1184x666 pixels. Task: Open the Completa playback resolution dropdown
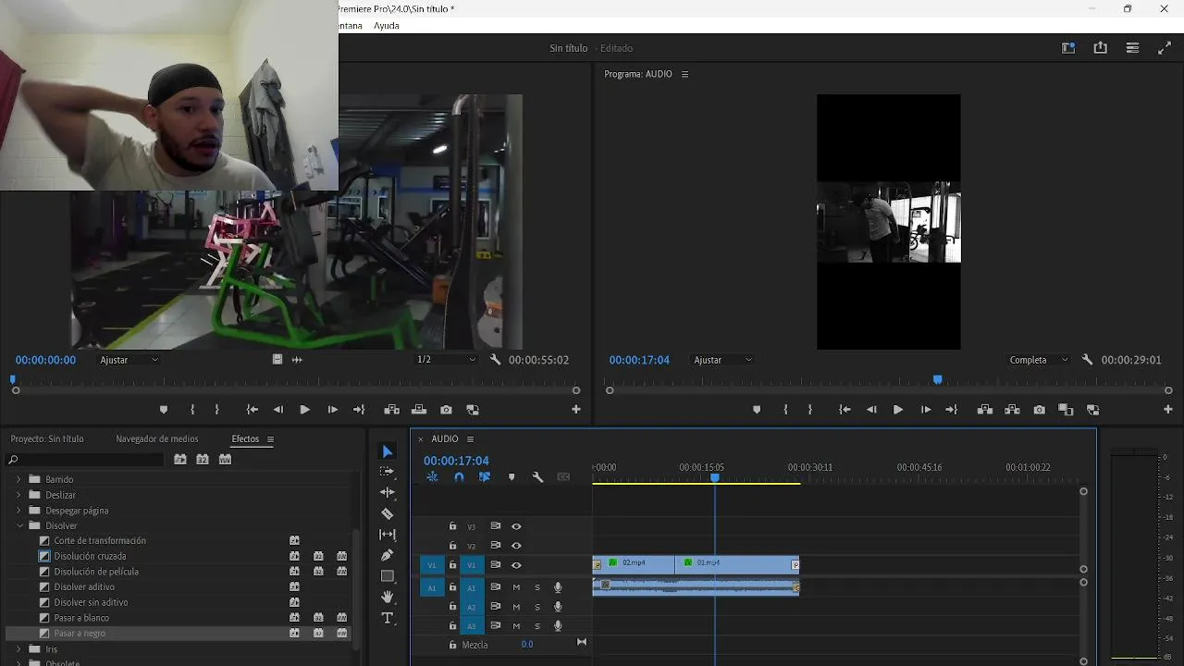[x=1038, y=360]
